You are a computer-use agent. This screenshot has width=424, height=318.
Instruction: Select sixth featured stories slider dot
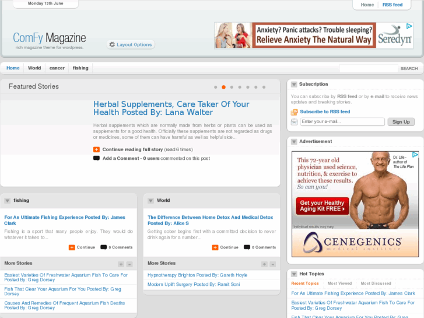point(256,87)
